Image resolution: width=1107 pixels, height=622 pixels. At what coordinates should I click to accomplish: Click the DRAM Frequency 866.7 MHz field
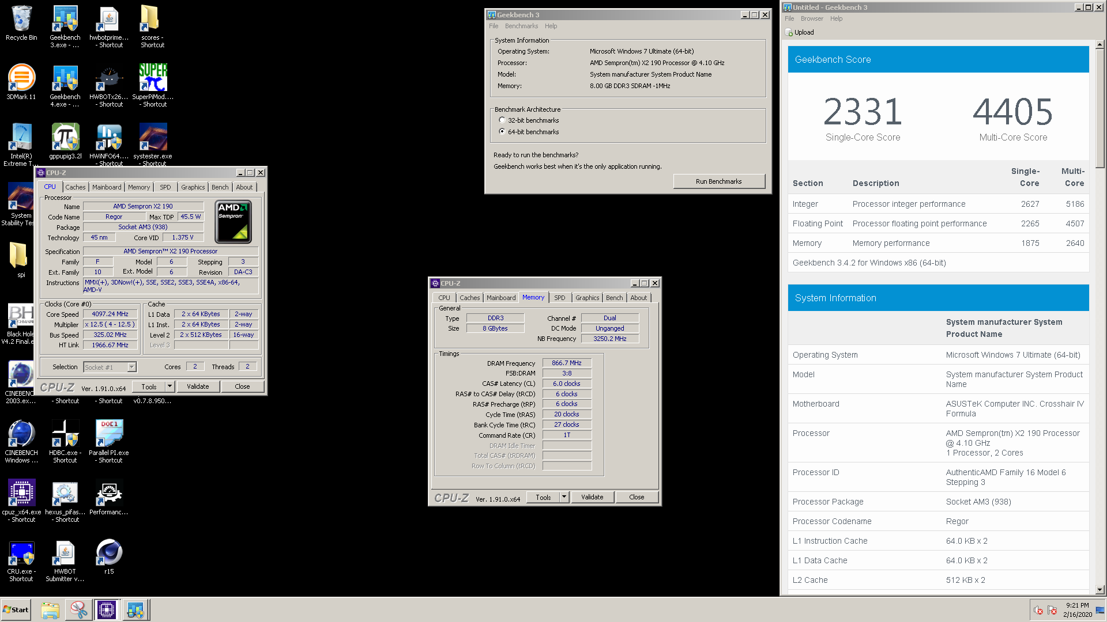coord(567,363)
